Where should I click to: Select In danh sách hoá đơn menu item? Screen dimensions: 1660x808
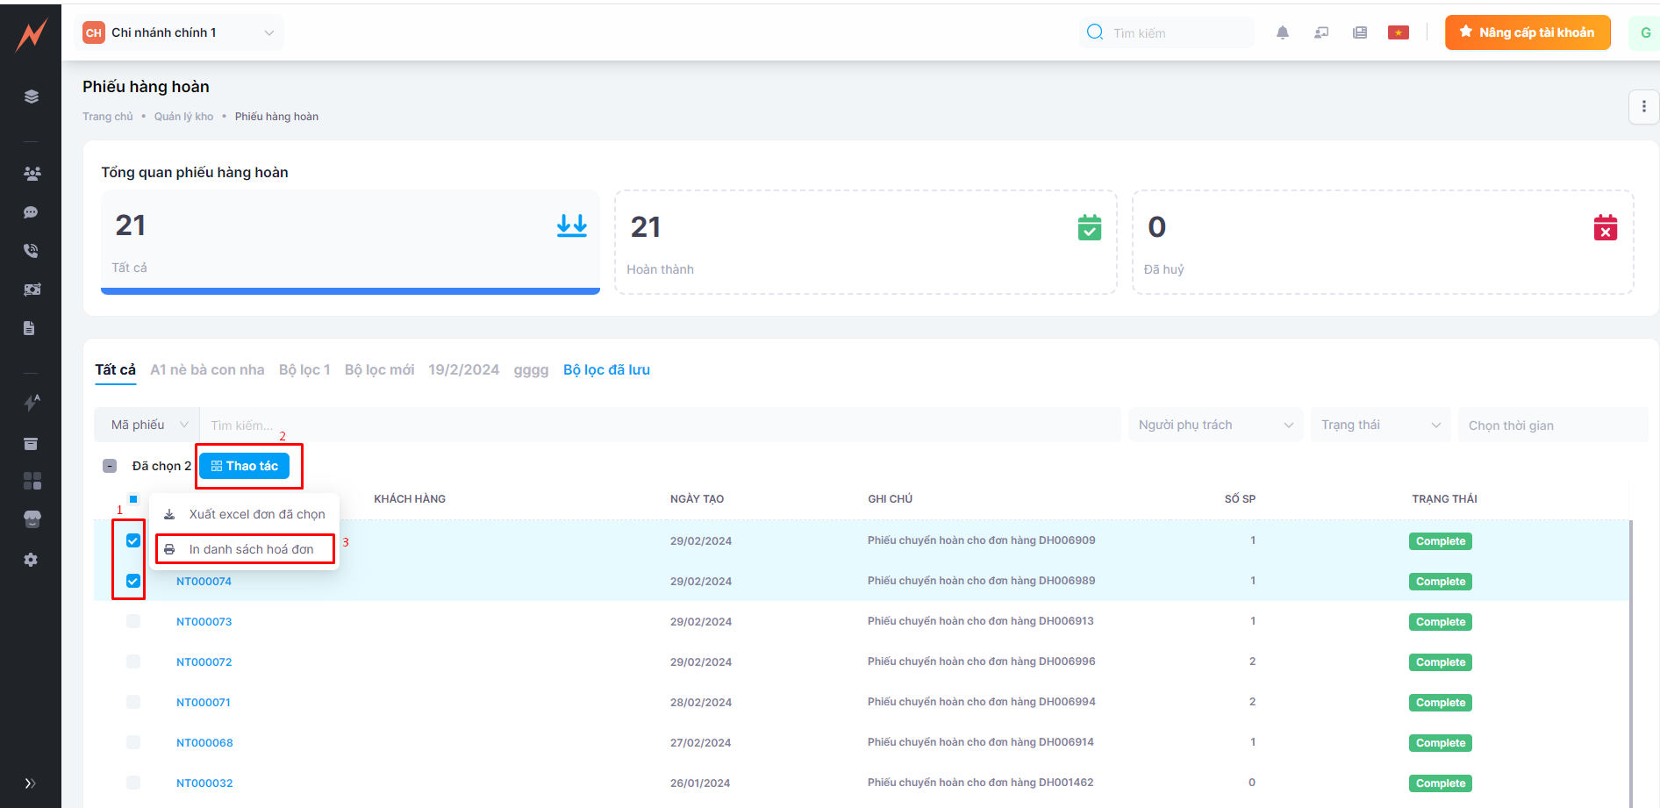[251, 549]
